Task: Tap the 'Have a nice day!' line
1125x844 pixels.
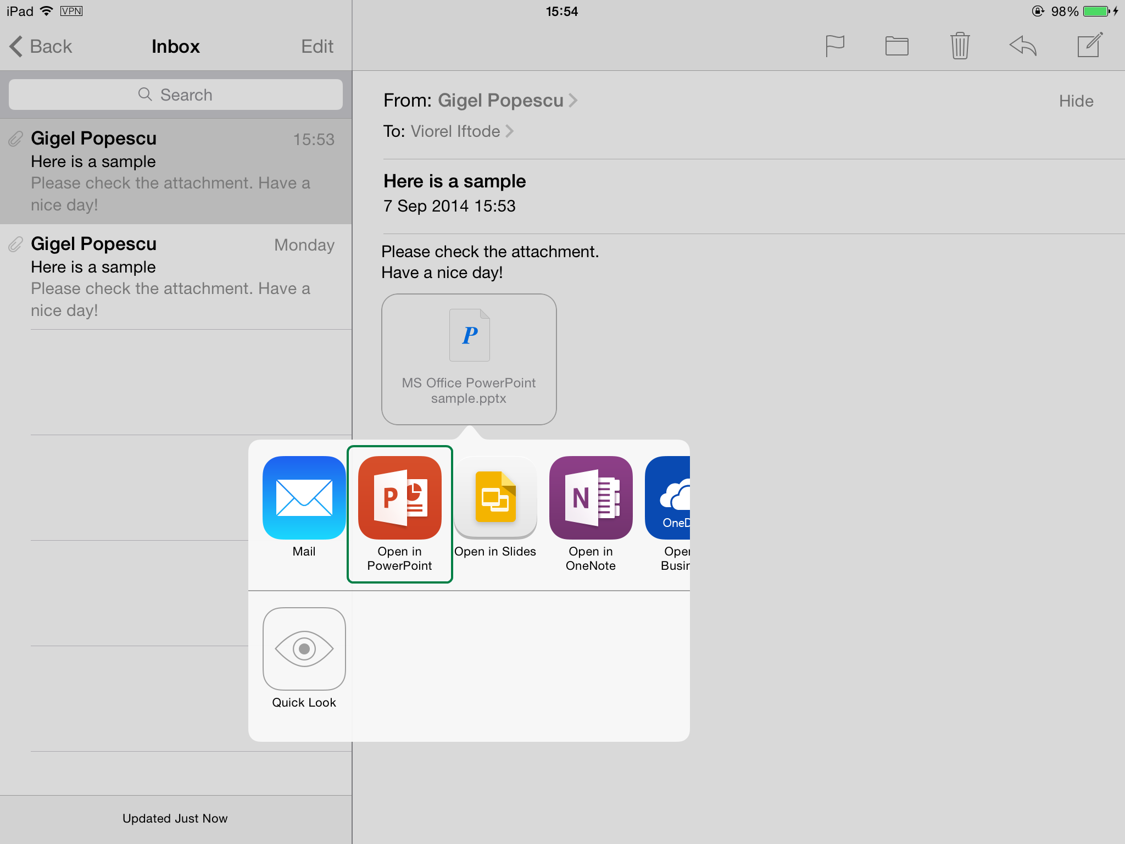Action: [x=442, y=273]
